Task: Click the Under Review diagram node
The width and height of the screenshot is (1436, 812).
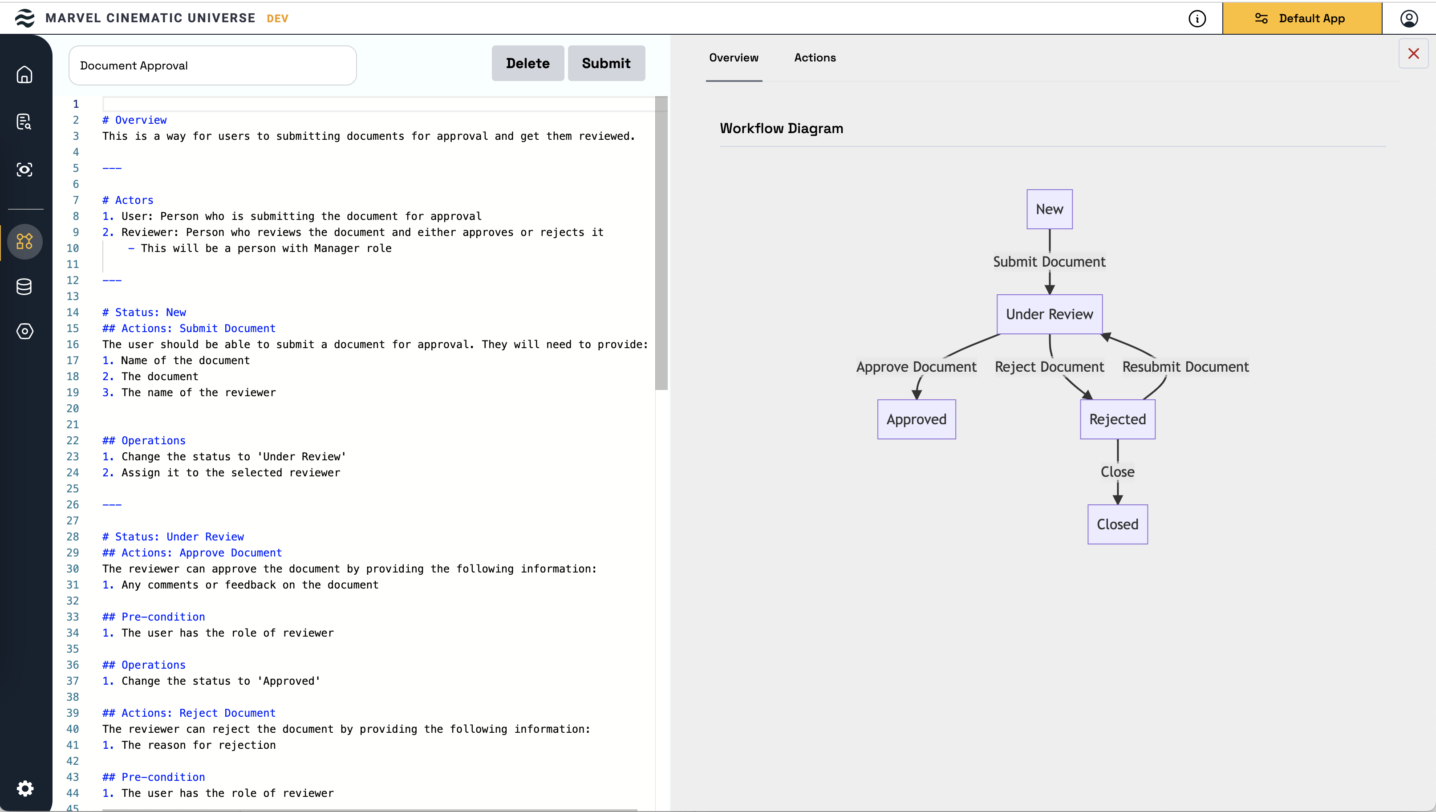Action: [x=1049, y=314]
